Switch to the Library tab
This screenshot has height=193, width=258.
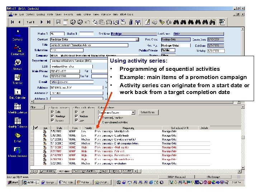(x=115, y=171)
